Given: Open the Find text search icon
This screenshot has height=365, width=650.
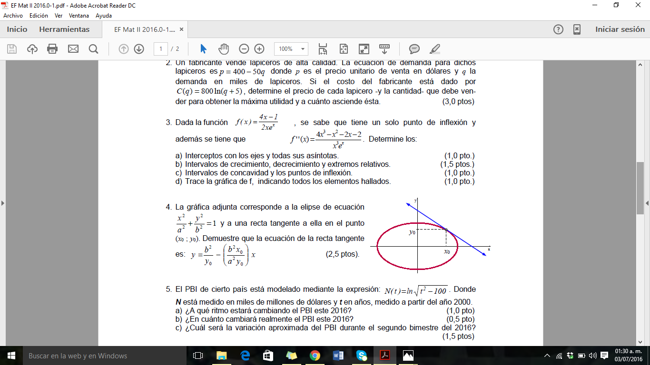Looking at the screenshot, I should click(x=93, y=49).
